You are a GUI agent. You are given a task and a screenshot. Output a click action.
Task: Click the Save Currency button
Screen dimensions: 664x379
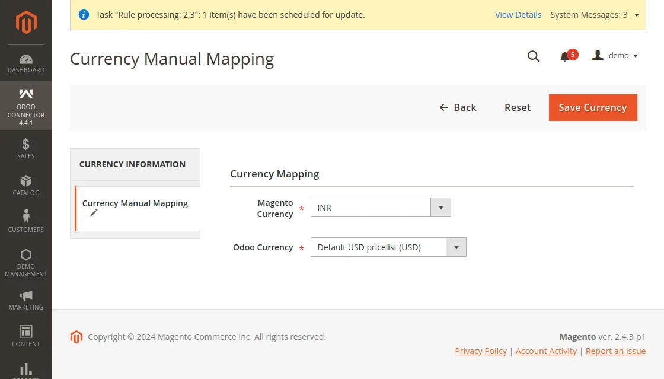click(592, 107)
